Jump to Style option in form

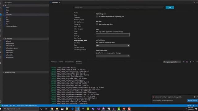click(75, 15)
